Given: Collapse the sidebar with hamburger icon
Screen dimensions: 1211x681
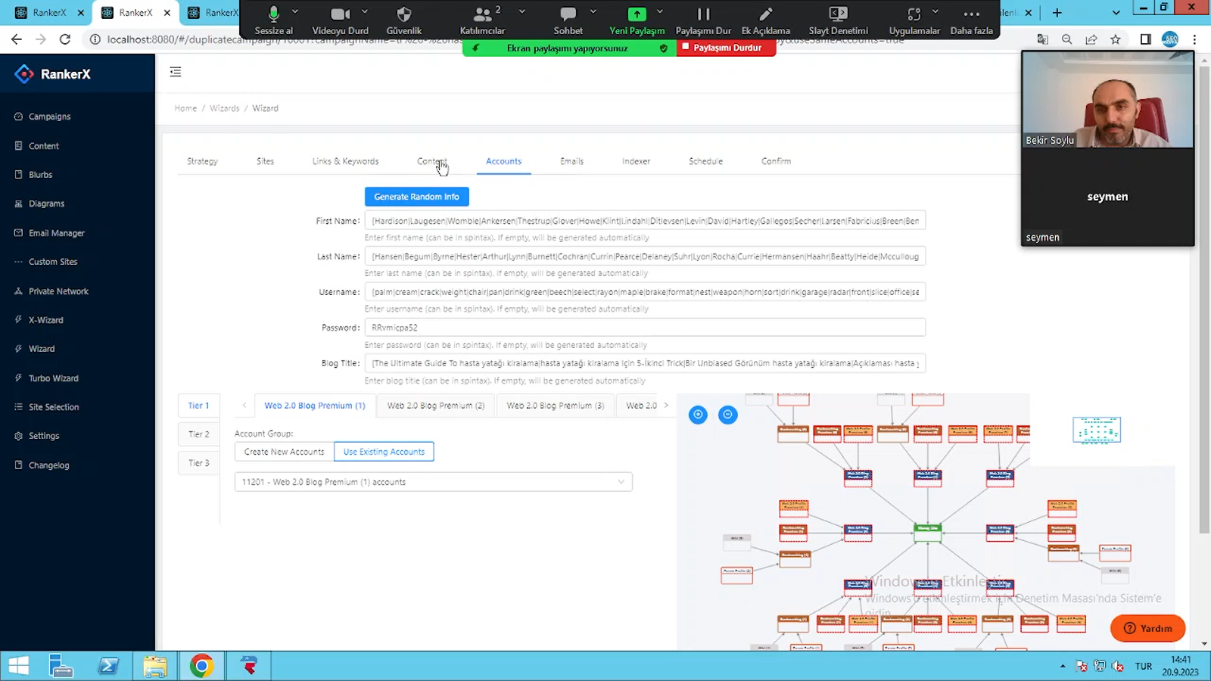Looking at the screenshot, I should [176, 72].
